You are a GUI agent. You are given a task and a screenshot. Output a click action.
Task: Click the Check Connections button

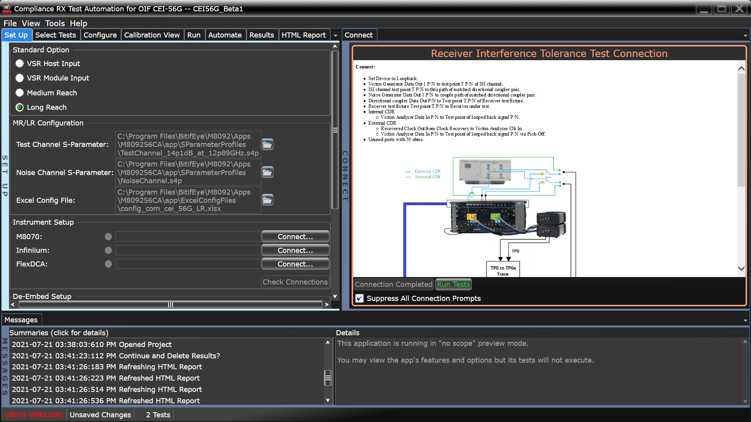295,282
